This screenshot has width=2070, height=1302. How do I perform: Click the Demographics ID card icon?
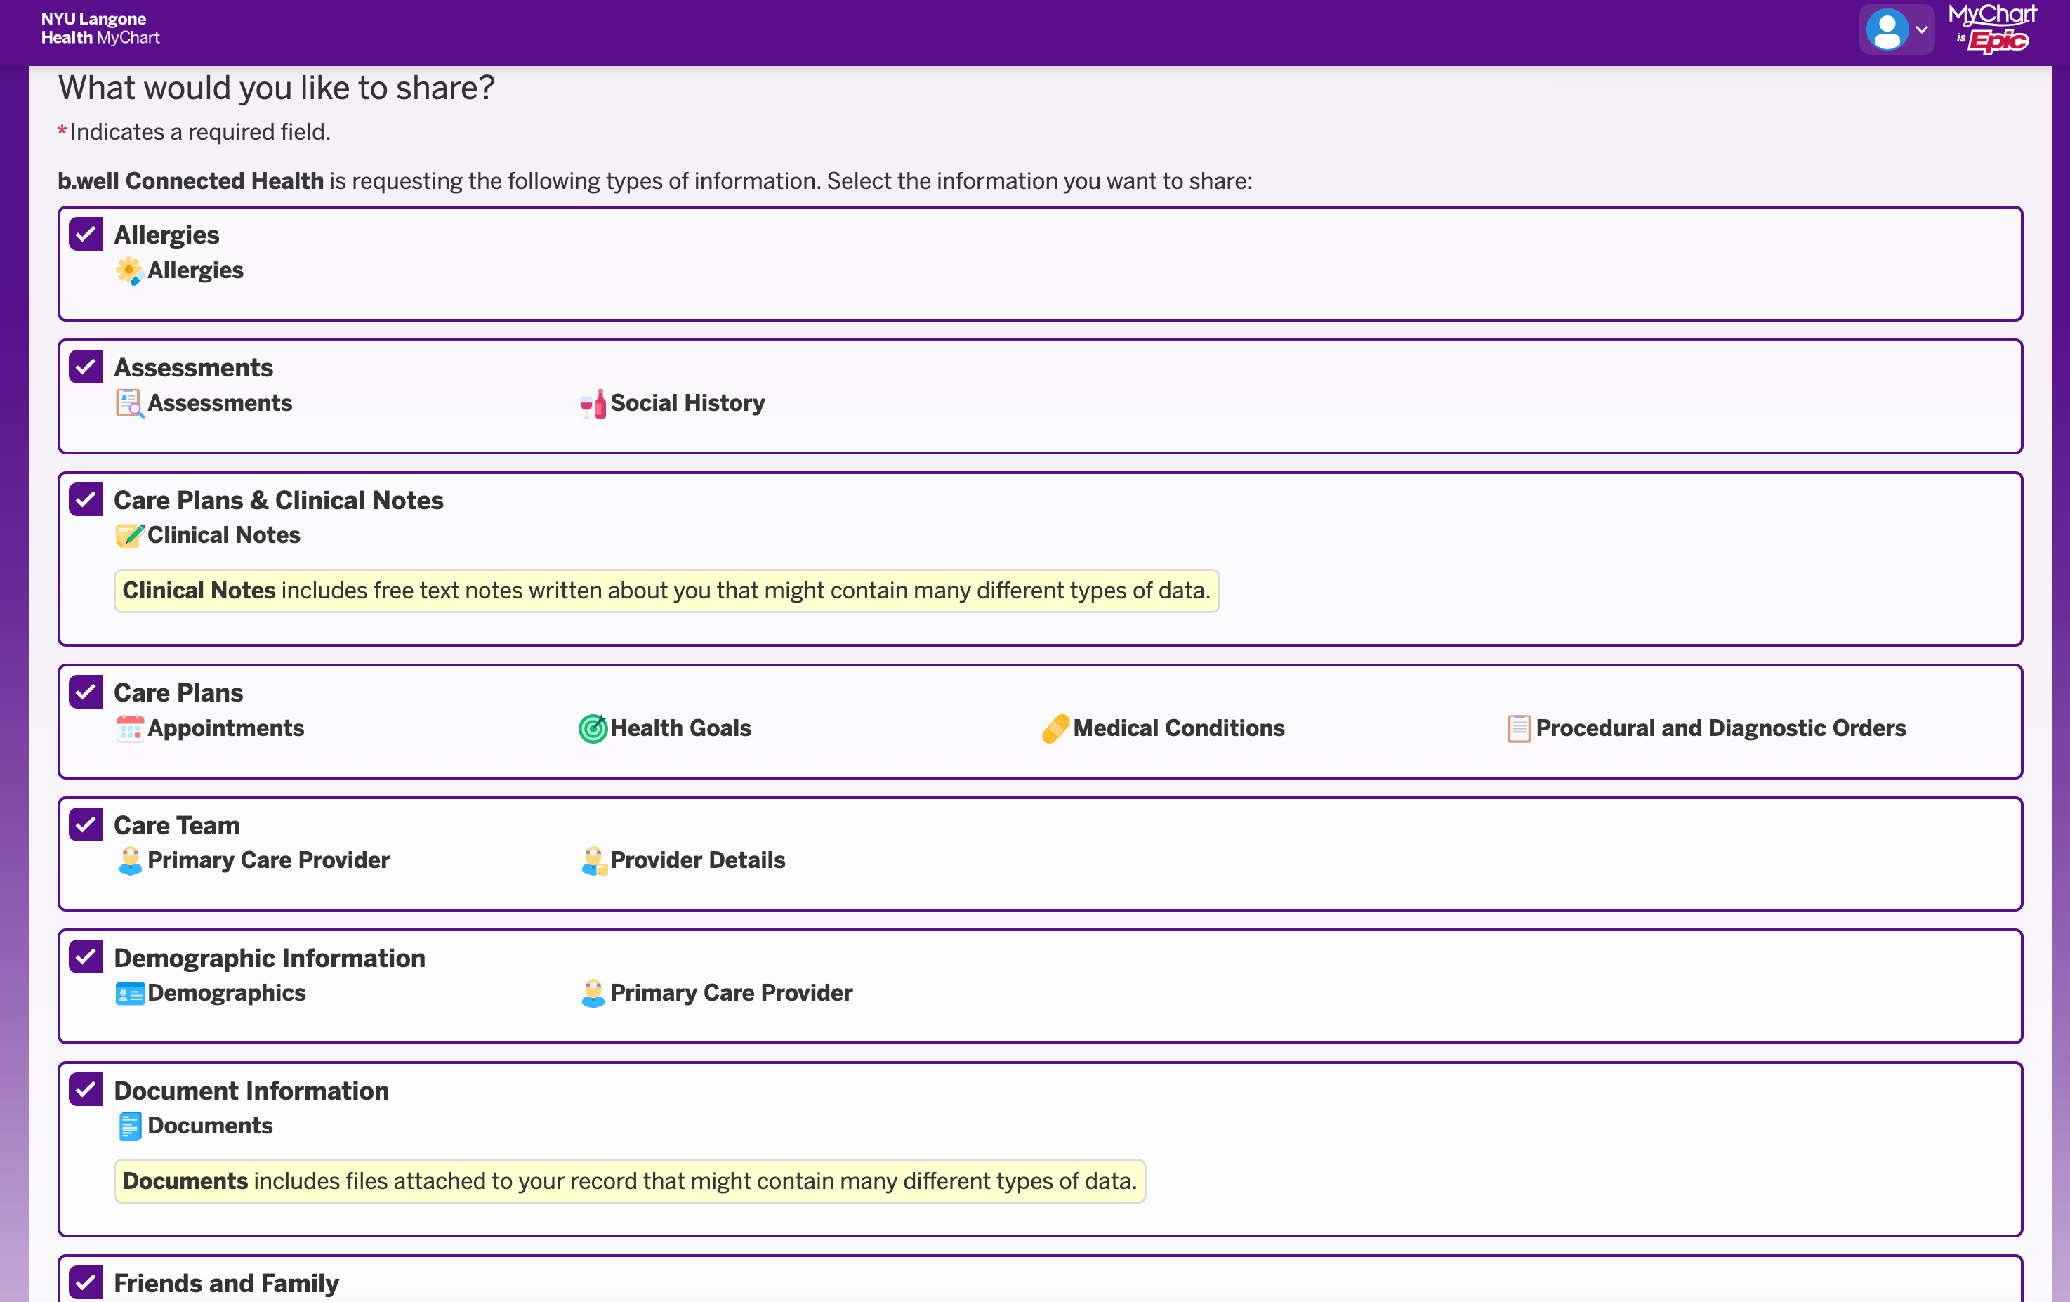tap(129, 993)
